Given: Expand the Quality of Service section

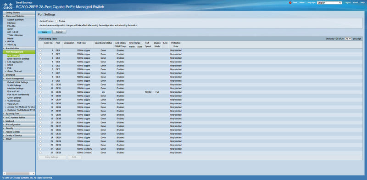Looking at the screenshot, I should pos(14,136).
